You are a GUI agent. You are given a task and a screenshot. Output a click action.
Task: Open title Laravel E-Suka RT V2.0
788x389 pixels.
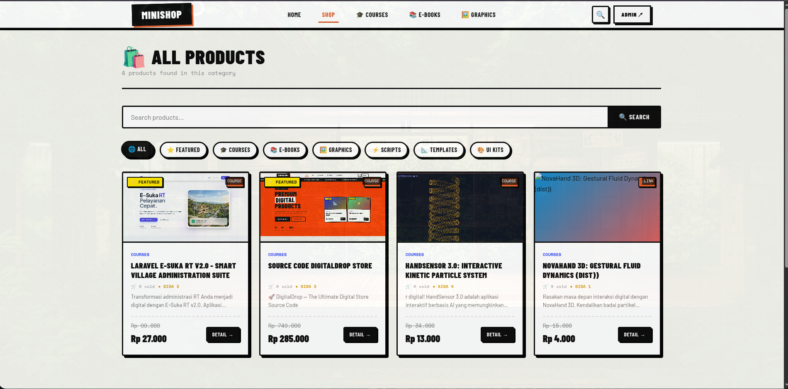[183, 271]
